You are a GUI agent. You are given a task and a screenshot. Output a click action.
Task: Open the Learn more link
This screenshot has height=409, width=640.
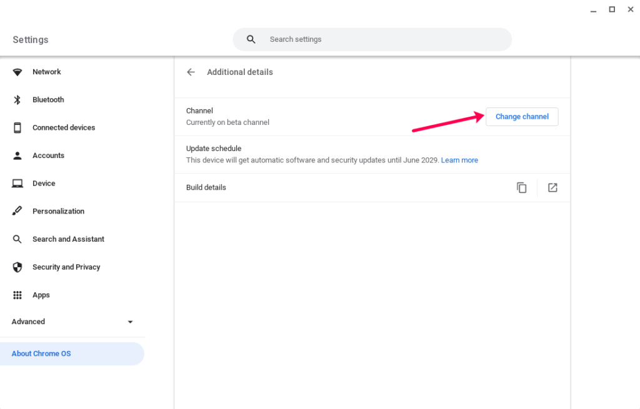pyautogui.click(x=459, y=160)
